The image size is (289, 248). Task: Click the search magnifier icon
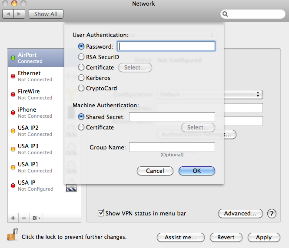click(225, 14)
